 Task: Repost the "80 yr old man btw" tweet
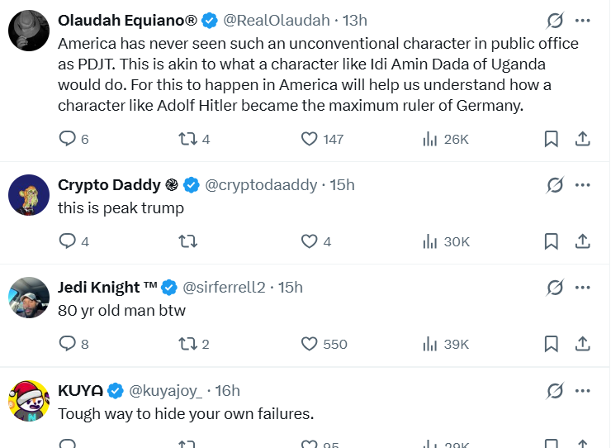tap(187, 344)
